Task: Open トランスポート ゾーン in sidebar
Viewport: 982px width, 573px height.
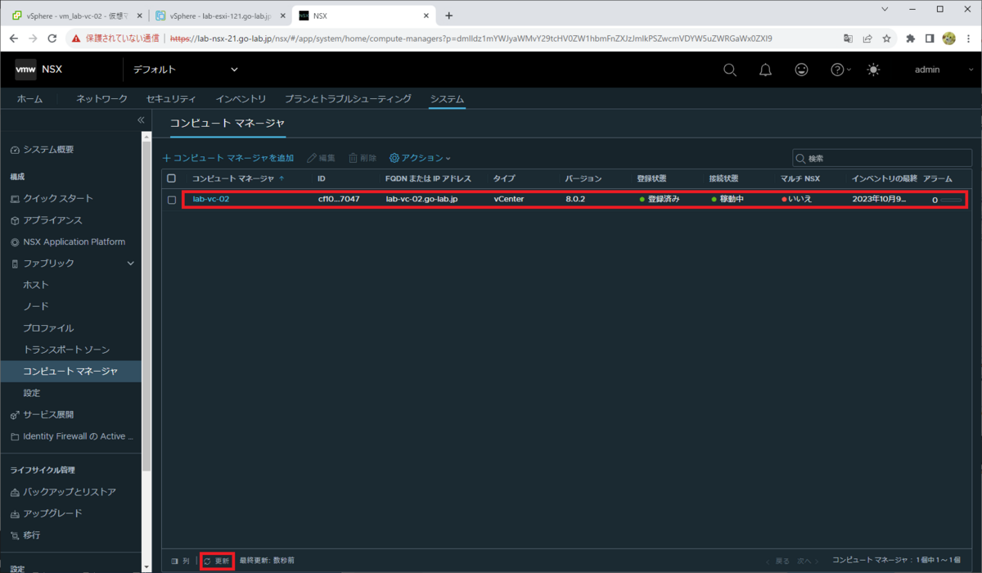Action: [66, 350]
